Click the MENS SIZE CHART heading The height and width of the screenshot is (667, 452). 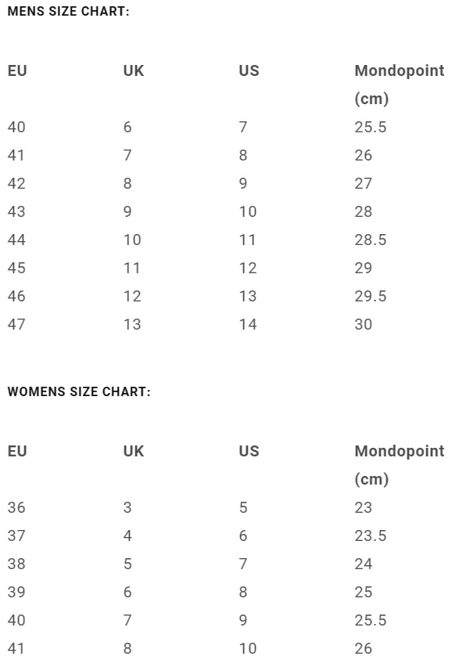68,11
